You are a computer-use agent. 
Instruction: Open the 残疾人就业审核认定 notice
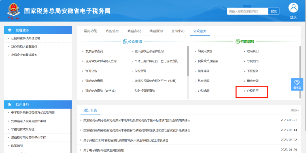[126, 140]
